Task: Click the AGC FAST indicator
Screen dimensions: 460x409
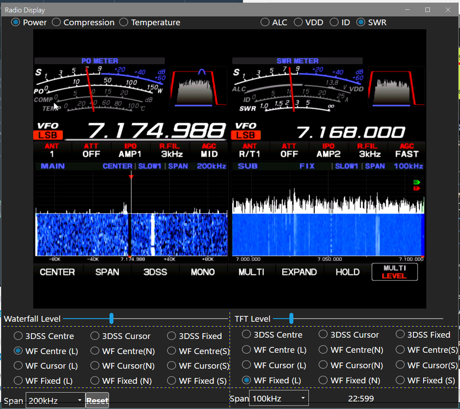Action: pos(407,150)
